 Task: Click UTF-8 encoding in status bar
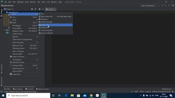coord(142,92)
